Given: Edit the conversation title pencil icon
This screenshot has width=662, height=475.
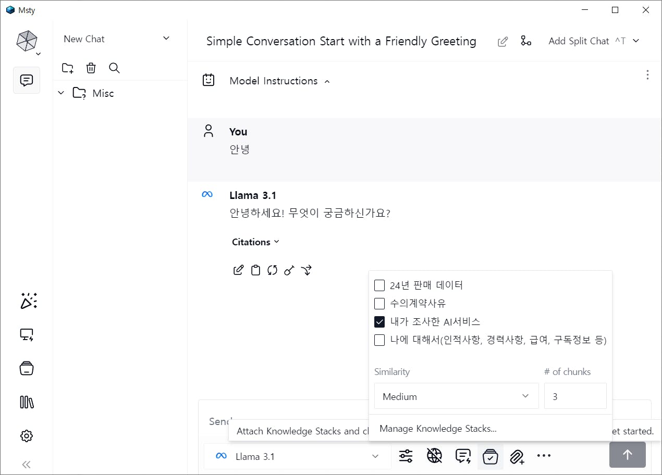Looking at the screenshot, I should pos(502,42).
